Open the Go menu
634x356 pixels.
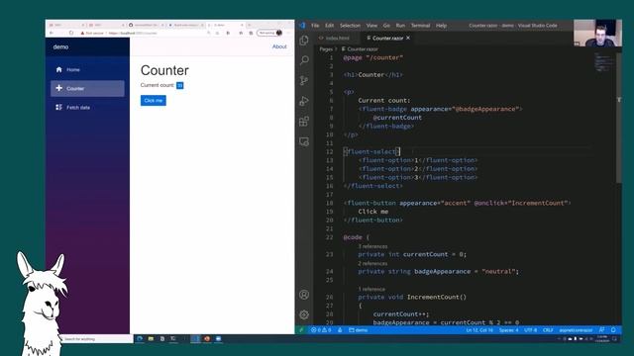(386, 25)
